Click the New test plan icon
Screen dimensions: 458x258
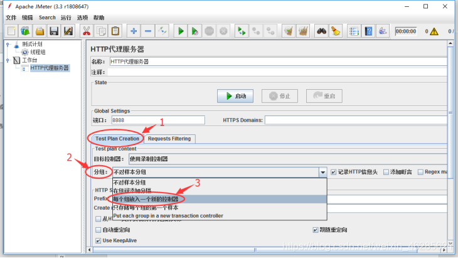11,31
